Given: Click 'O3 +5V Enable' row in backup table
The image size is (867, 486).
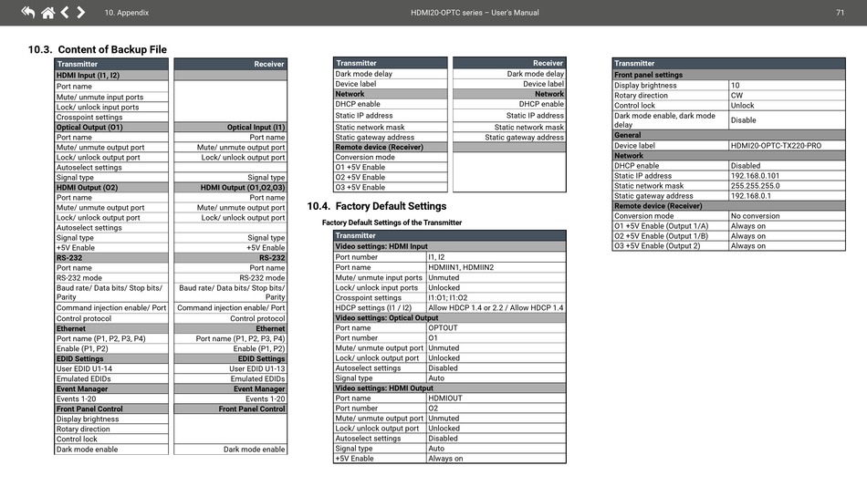Looking at the screenshot, I should tap(391, 187).
